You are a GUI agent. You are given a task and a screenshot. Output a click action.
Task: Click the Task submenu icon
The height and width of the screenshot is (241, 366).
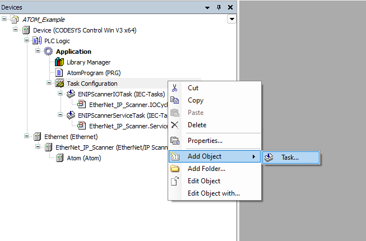tap(268, 157)
